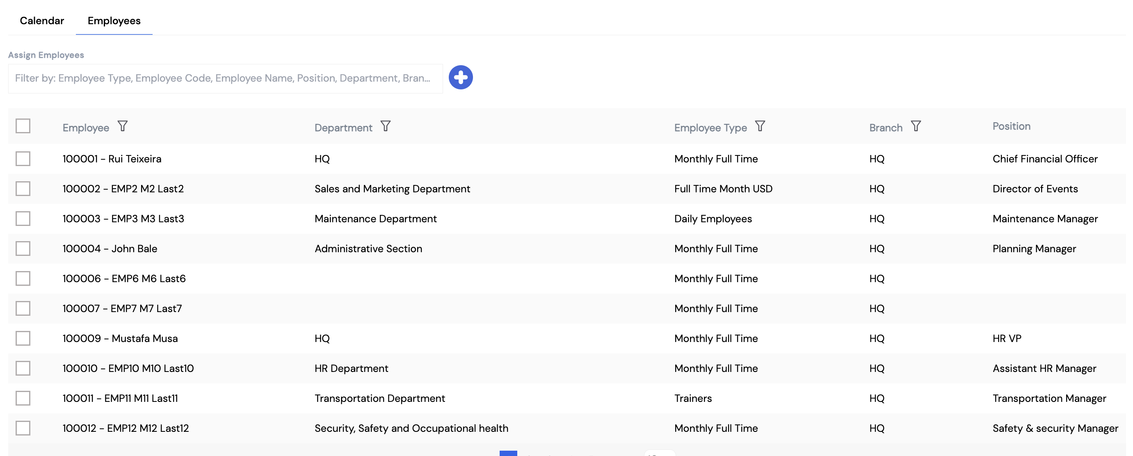Click 'Trainers' employee type cell
1133x456 pixels.
tap(693, 398)
